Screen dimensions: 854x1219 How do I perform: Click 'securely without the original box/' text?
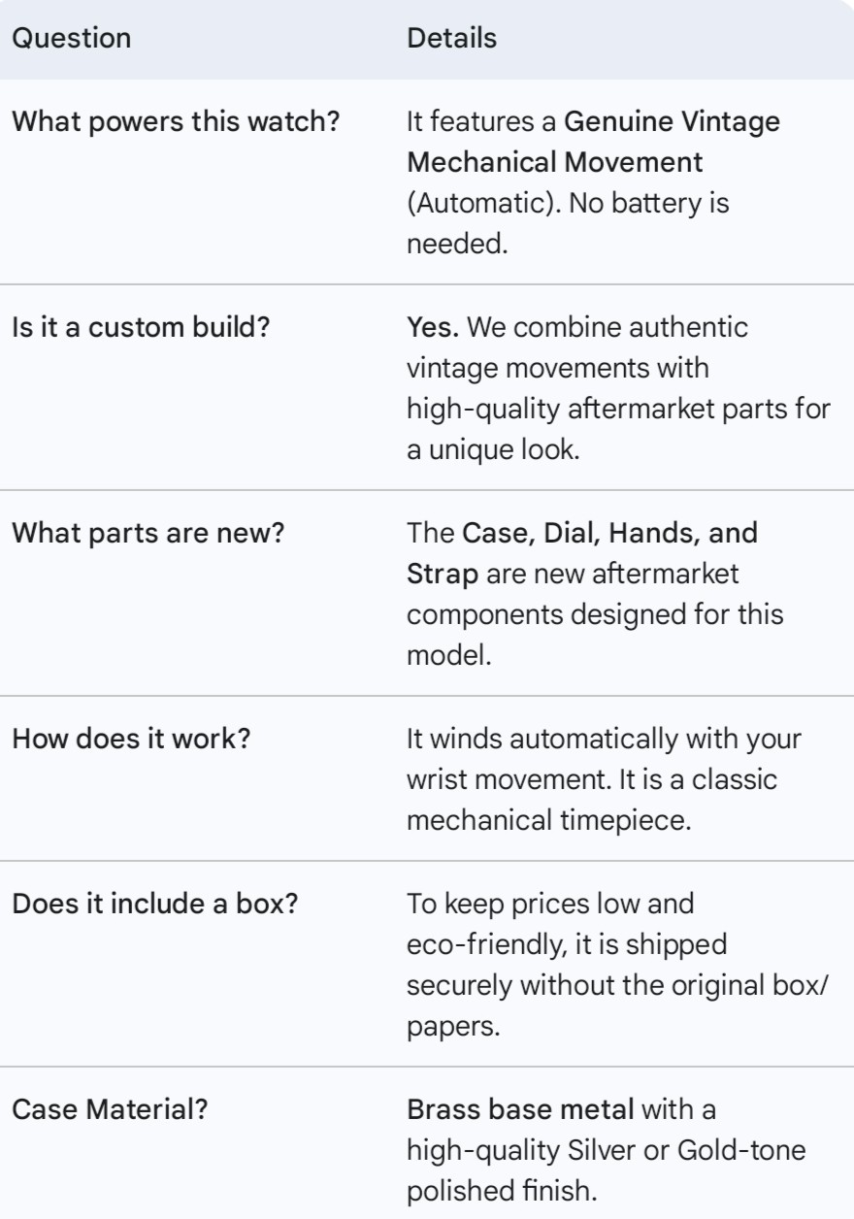pyautogui.click(x=618, y=985)
